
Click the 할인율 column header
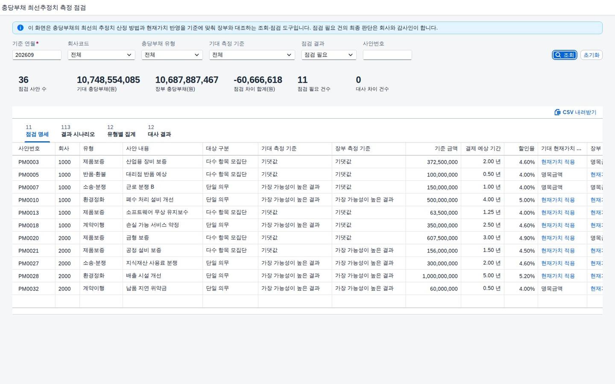[x=521, y=149]
